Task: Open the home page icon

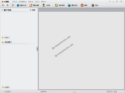Action: [13, 5]
